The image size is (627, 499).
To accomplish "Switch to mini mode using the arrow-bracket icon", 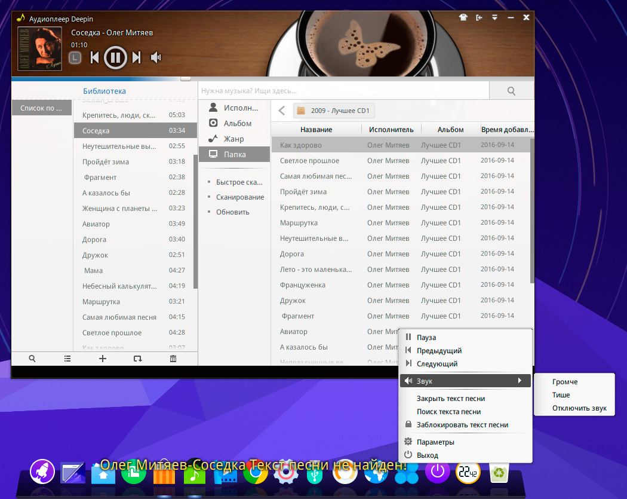I will [x=479, y=17].
